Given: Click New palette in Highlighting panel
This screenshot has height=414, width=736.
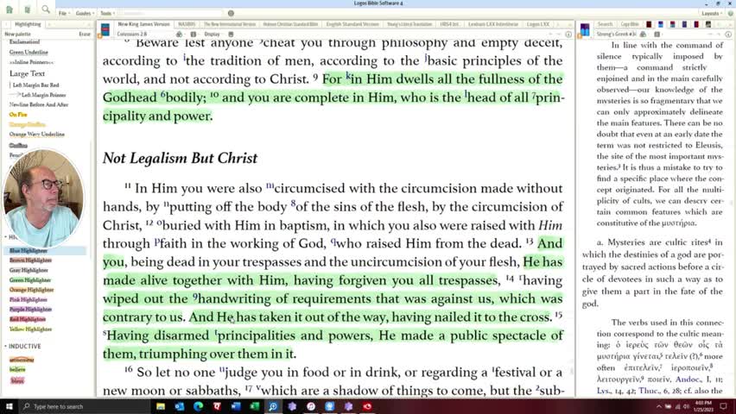Looking at the screenshot, I should tap(17, 34).
